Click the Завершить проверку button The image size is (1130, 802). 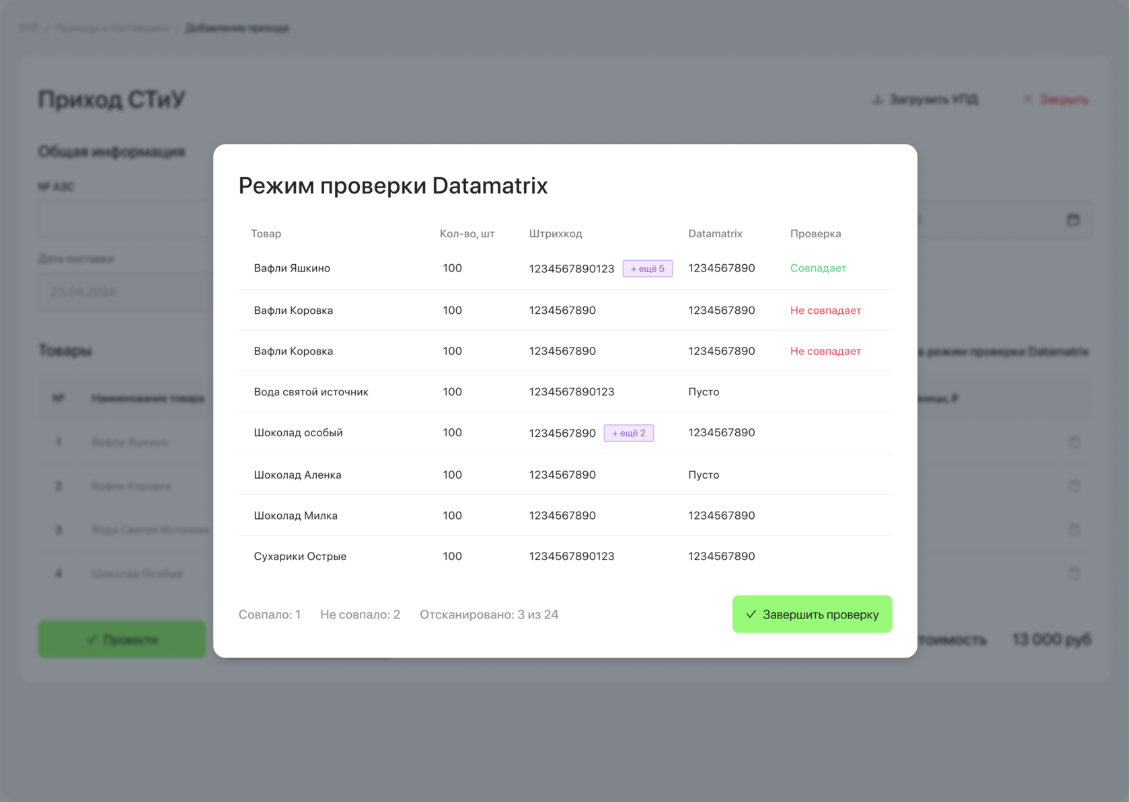pos(812,614)
